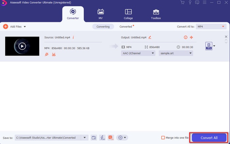Click the Source: Untitled.mp4 text

(57, 37)
